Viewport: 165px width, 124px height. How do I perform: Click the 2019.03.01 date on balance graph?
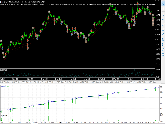pos(51,122)
